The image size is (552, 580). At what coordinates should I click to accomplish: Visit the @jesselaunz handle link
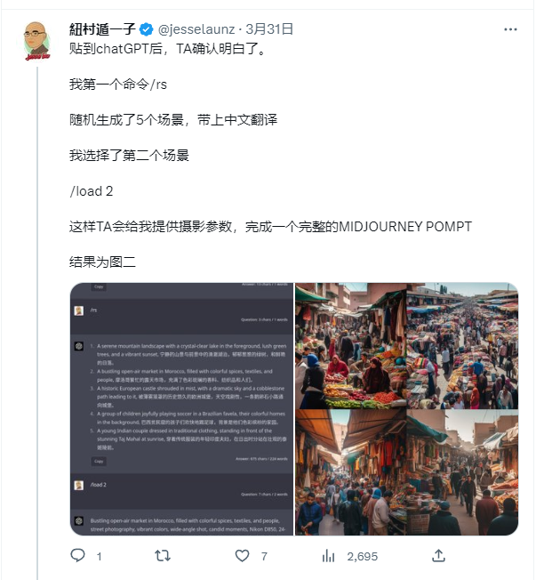point(196,29)
